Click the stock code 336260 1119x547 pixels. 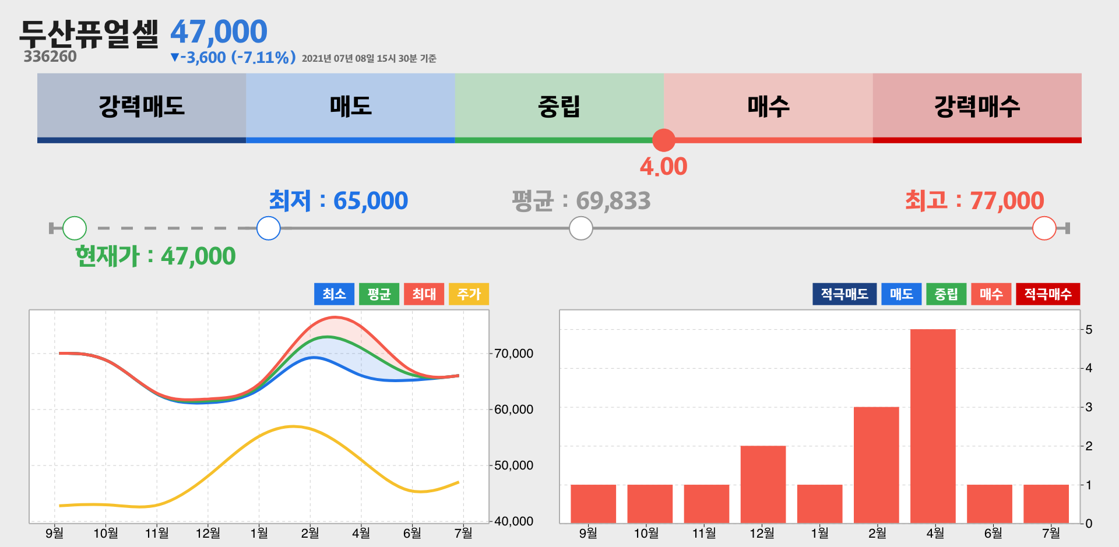[50, 57]
